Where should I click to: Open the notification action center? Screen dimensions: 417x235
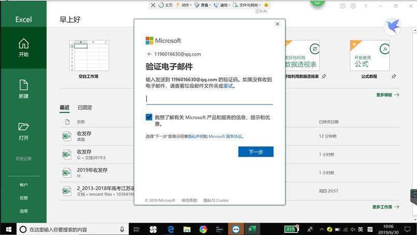pos(407,229)
